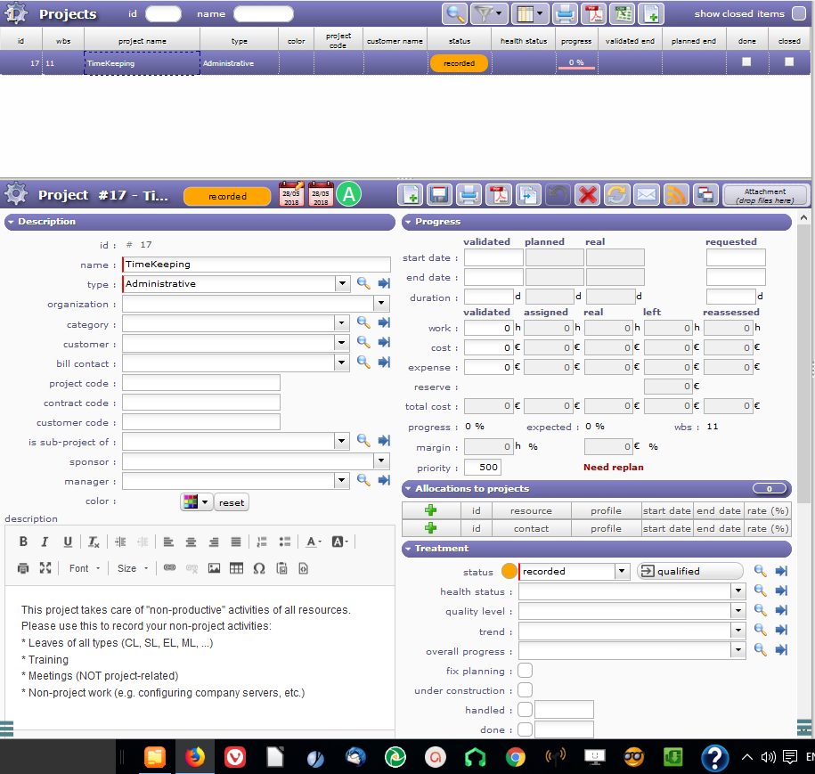The width and height of the screenshot is (815, 774).
Task: Sort list by project name column
Action: 143,41
